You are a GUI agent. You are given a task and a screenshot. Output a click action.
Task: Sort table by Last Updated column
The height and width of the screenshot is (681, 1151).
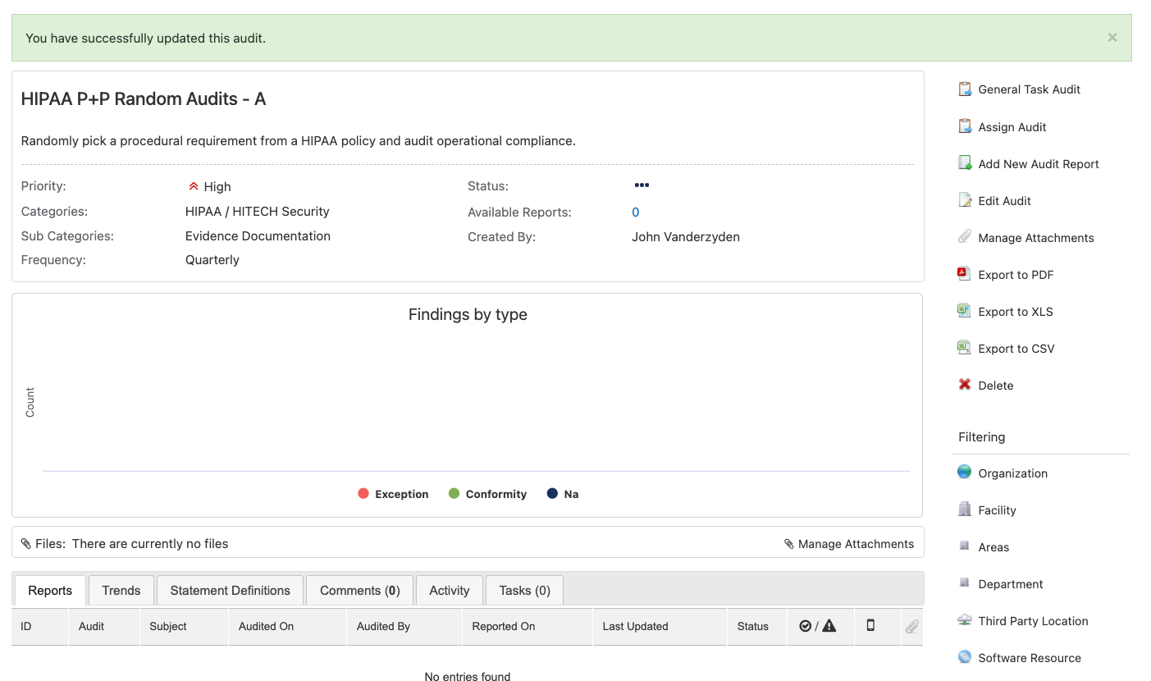(x=635, y=626)
